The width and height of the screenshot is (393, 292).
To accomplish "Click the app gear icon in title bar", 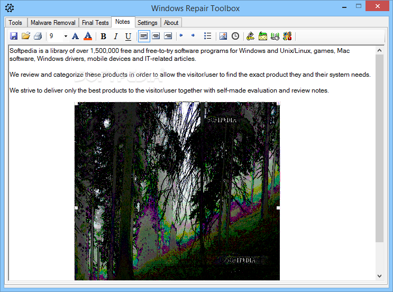I will click(10, 8).
